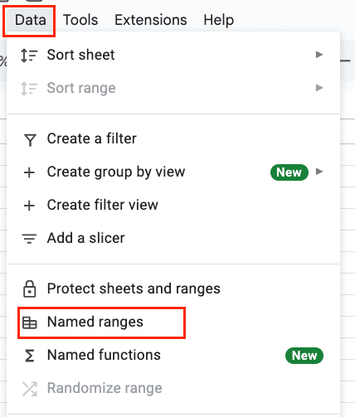Open the Data menu

pyautogui.click(x=30, y=20)
